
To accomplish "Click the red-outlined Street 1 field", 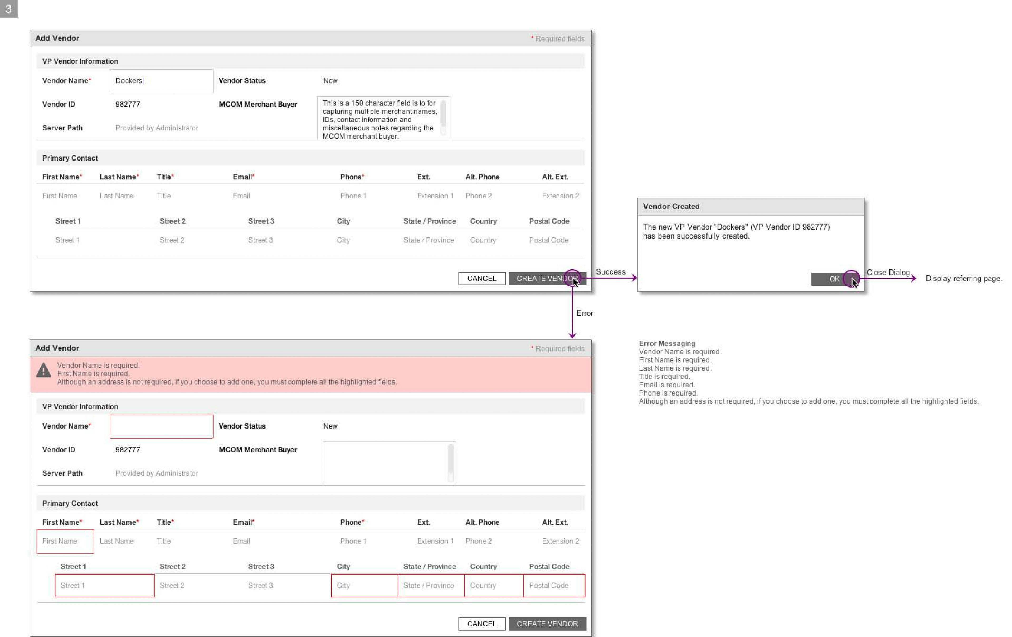I will (x=104, y=585).
